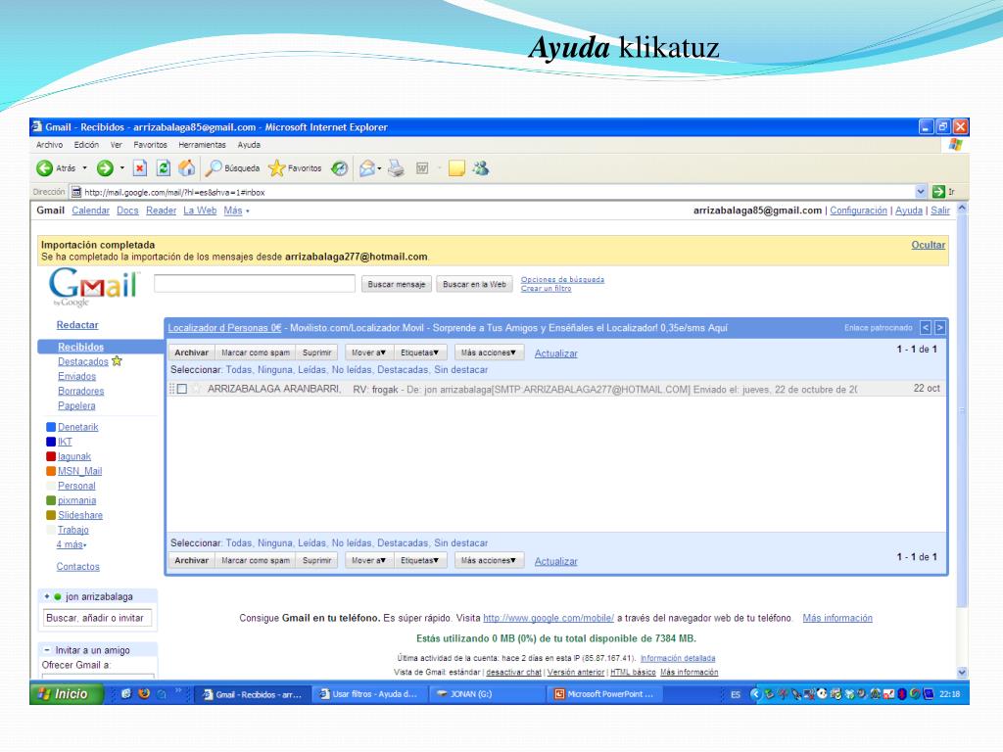The height and width of the screenshot is (752, 1003).
Task: Open the Archivo menu
Action: [49, 145]
